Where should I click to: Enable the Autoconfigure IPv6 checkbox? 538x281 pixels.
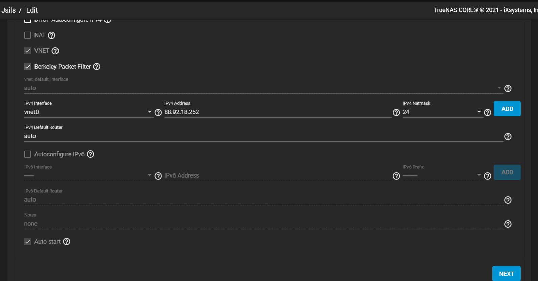(28, 154)
